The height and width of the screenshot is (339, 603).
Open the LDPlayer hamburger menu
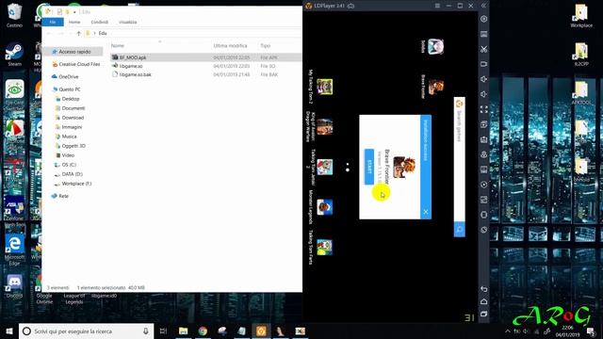coord(437,6)
